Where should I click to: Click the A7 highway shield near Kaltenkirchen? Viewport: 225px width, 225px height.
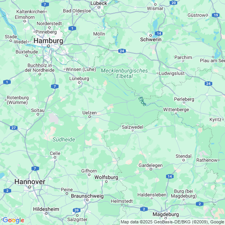pos(45,4)
